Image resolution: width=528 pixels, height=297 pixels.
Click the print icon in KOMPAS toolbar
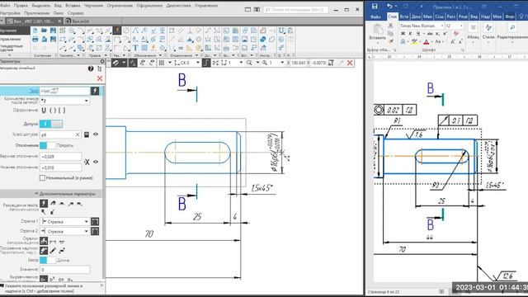[35, 40]
